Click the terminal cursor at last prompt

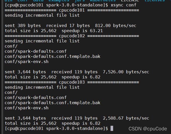[x=112, y=128]
